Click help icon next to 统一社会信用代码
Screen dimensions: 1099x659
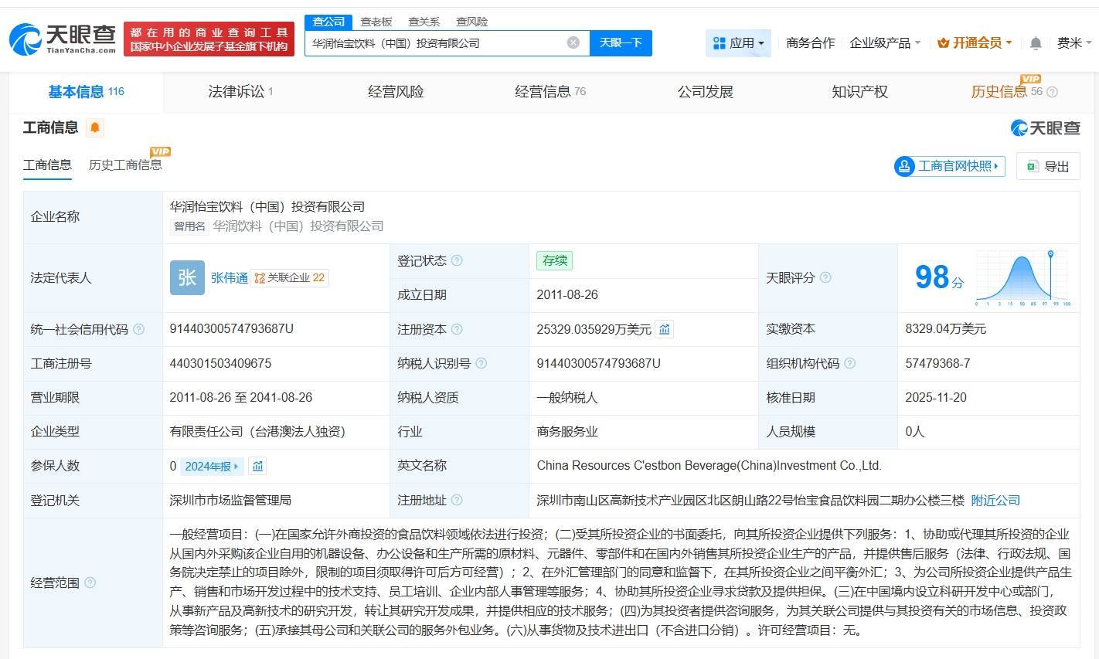(139, 330)
